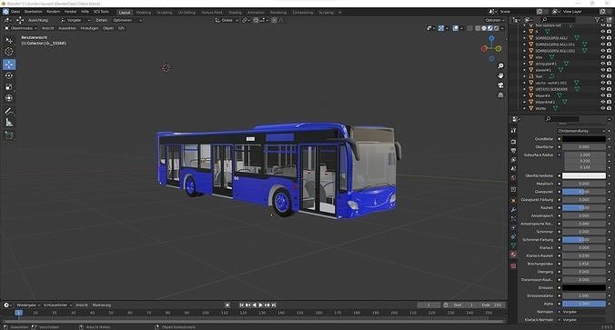615x330 pixels.
Task: Disable render for Wiper#A camera icon
Action: pos(609,95)
